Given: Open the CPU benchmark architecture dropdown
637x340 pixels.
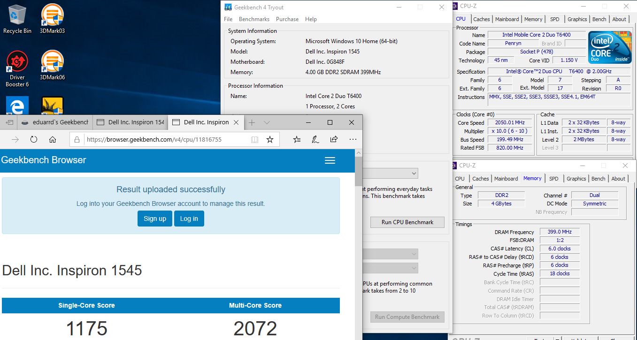Looking at the screenshot, I should [390, 174].
